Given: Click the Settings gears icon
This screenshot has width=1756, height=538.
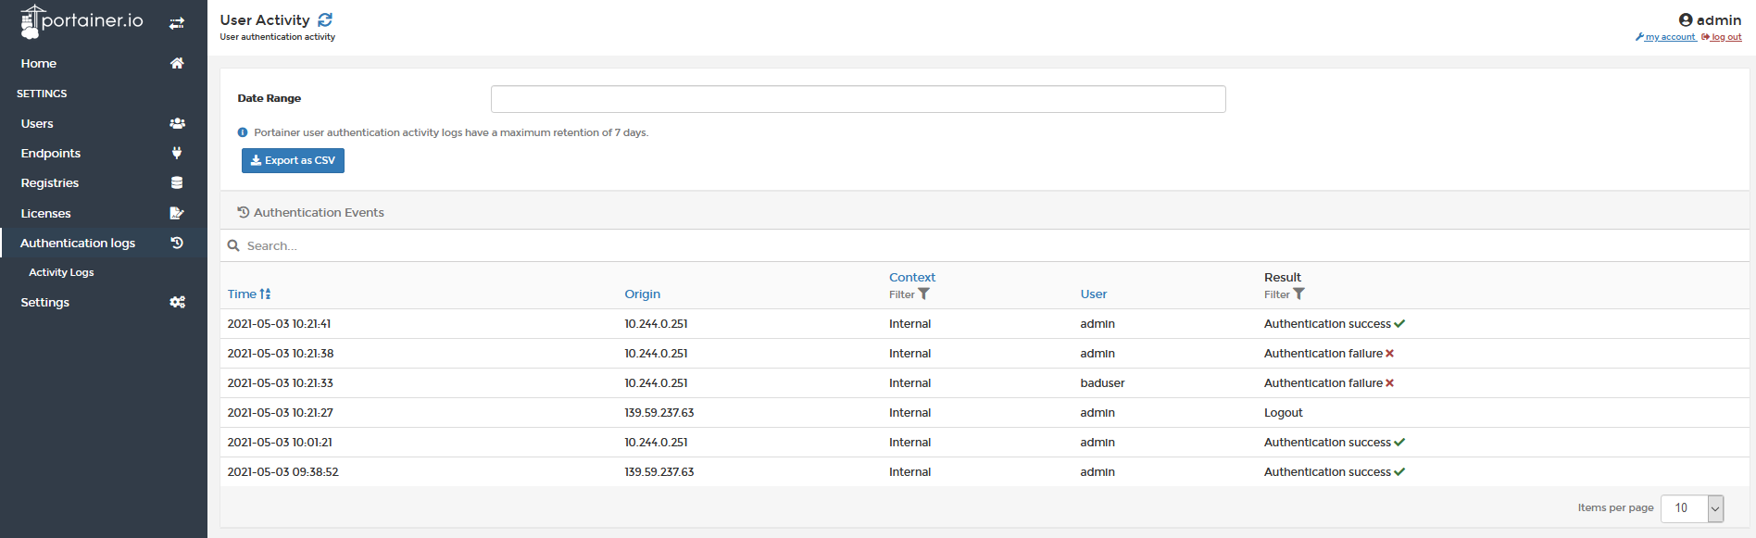Looking at the screenshot, I should coord(177,302).
